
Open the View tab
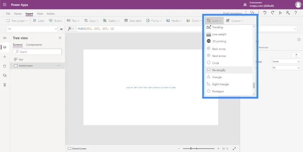pos(40,14)
